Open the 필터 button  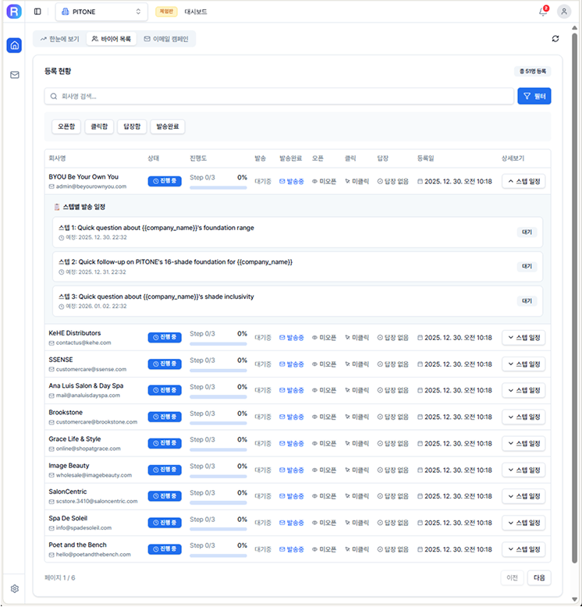[x=534, y=96]
